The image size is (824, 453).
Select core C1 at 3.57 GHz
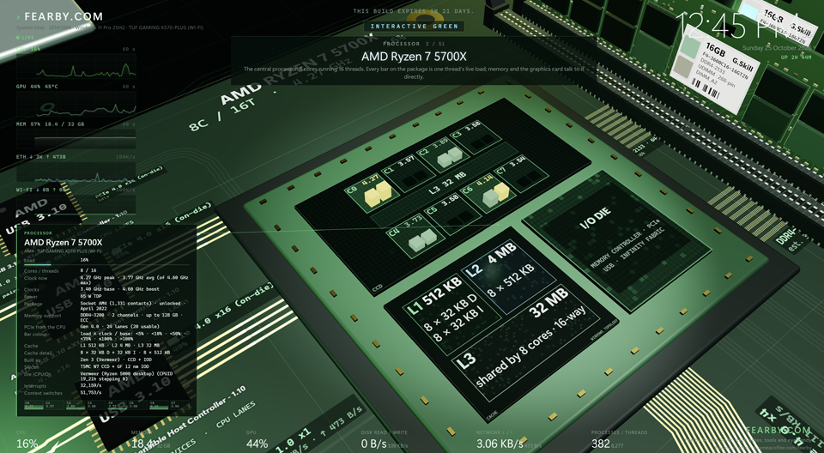click(x=409, y=172)
